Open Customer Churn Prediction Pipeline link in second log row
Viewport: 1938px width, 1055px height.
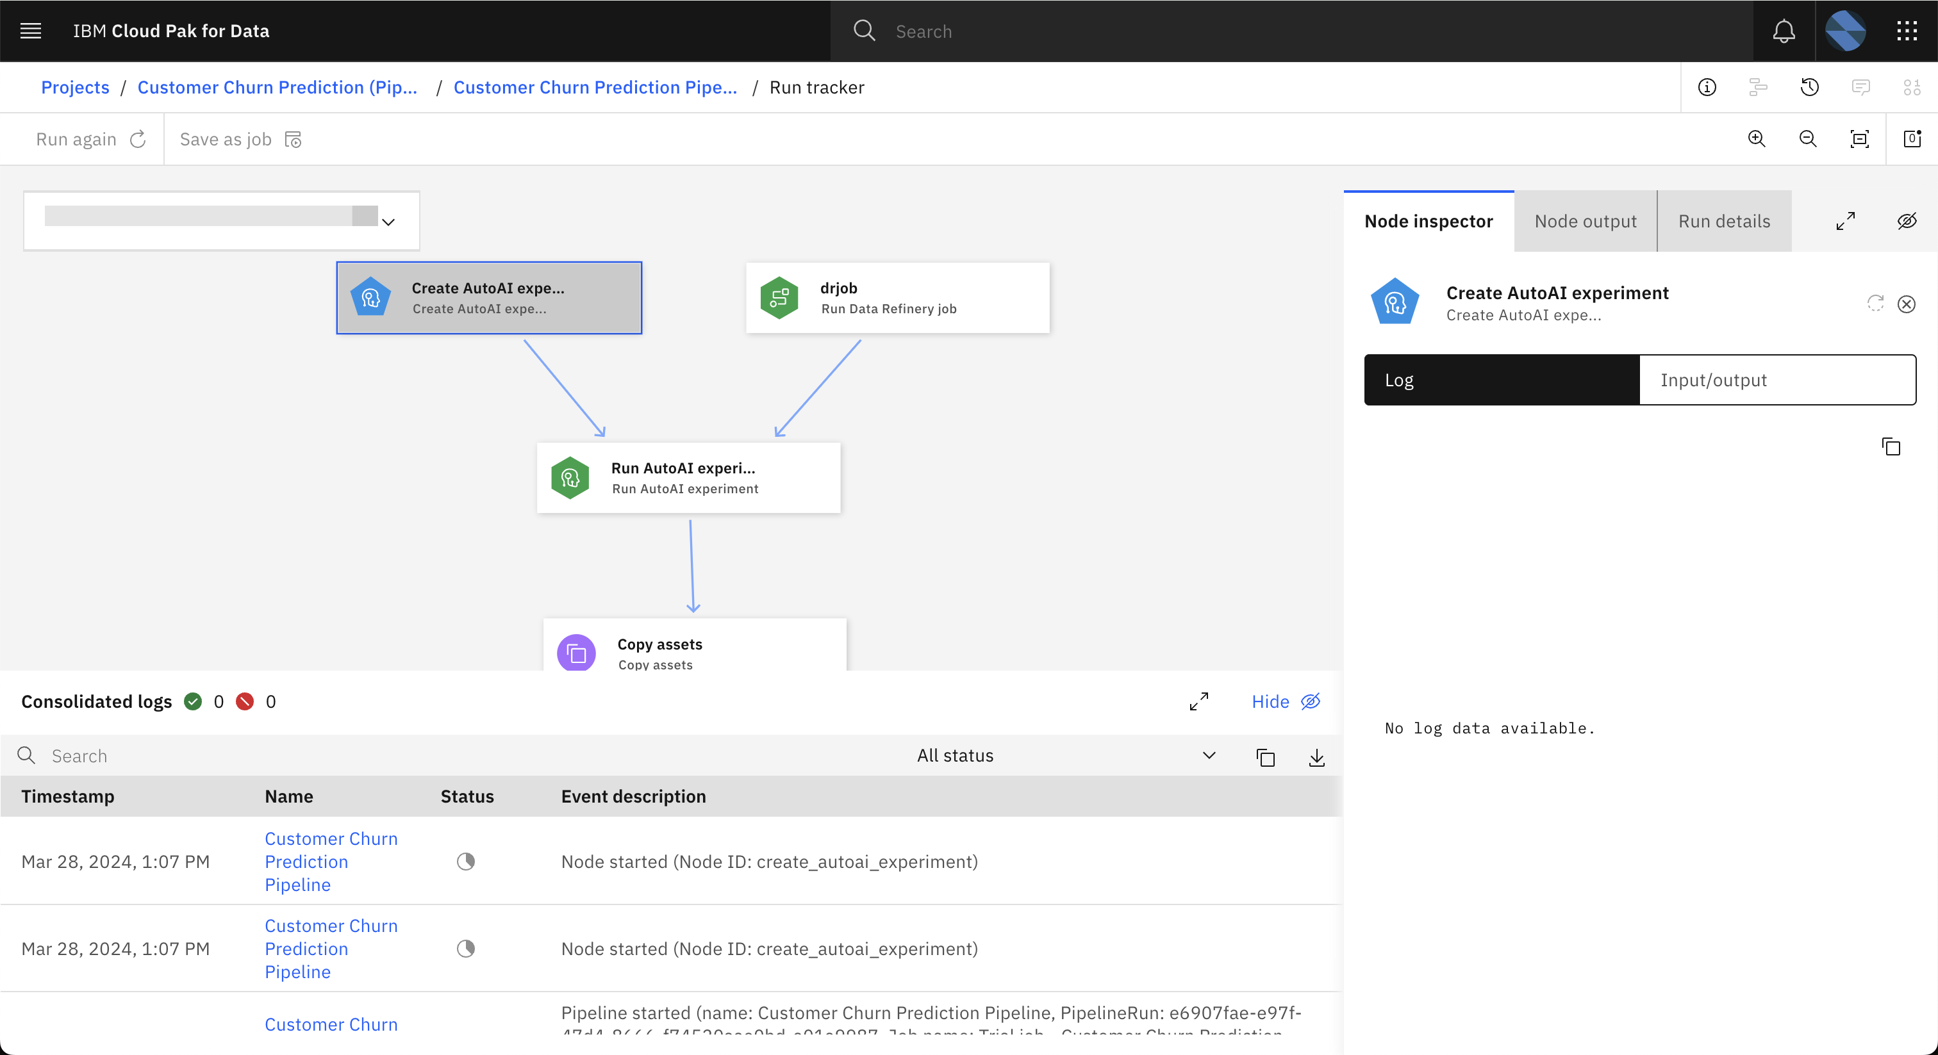pyautogui.click(x=331, y=949)
